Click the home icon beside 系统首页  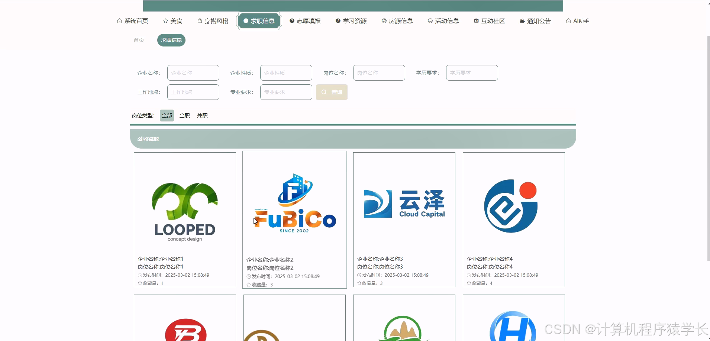pyautogui.click(x=119, y=21)
